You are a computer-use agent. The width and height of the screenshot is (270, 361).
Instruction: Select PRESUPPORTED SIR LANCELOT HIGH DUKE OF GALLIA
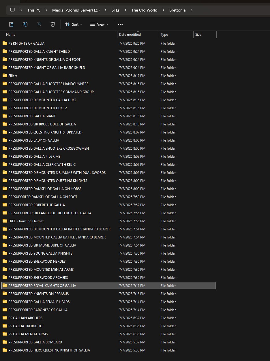pyautogui.click(x=50, y=213)
